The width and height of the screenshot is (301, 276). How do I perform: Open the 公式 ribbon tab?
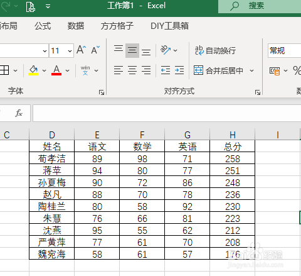(43, 26)
